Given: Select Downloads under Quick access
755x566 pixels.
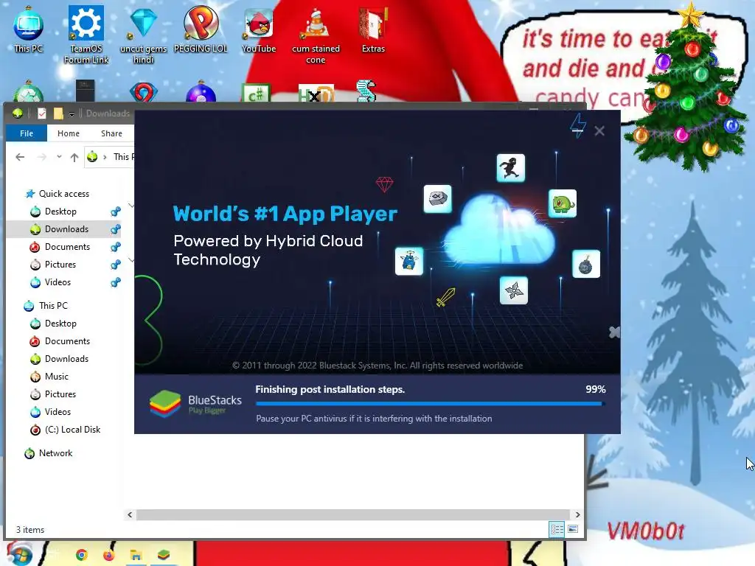Looking at the screenshot, I should point(66,229).
